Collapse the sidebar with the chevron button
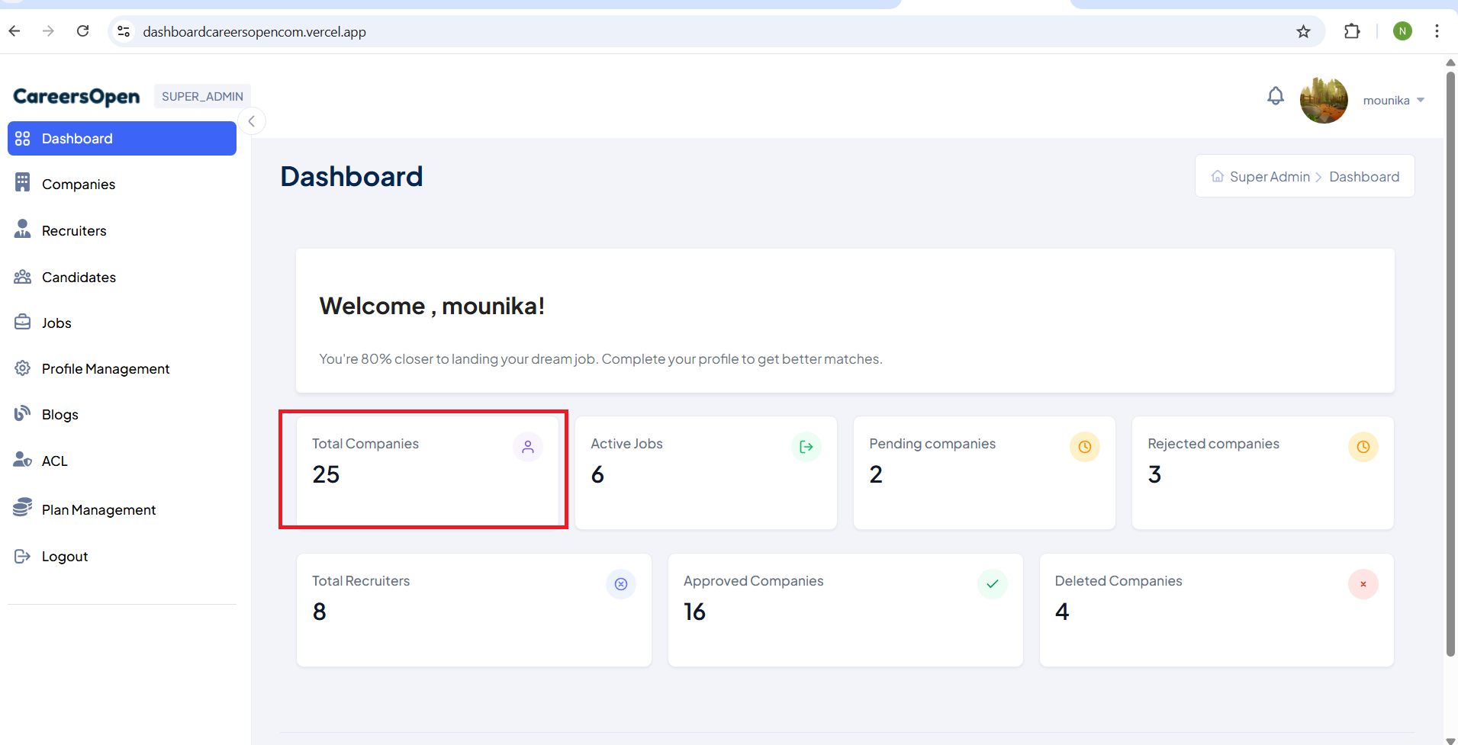Viewport: 1458px width, 745px height. (x=252, y=121)
